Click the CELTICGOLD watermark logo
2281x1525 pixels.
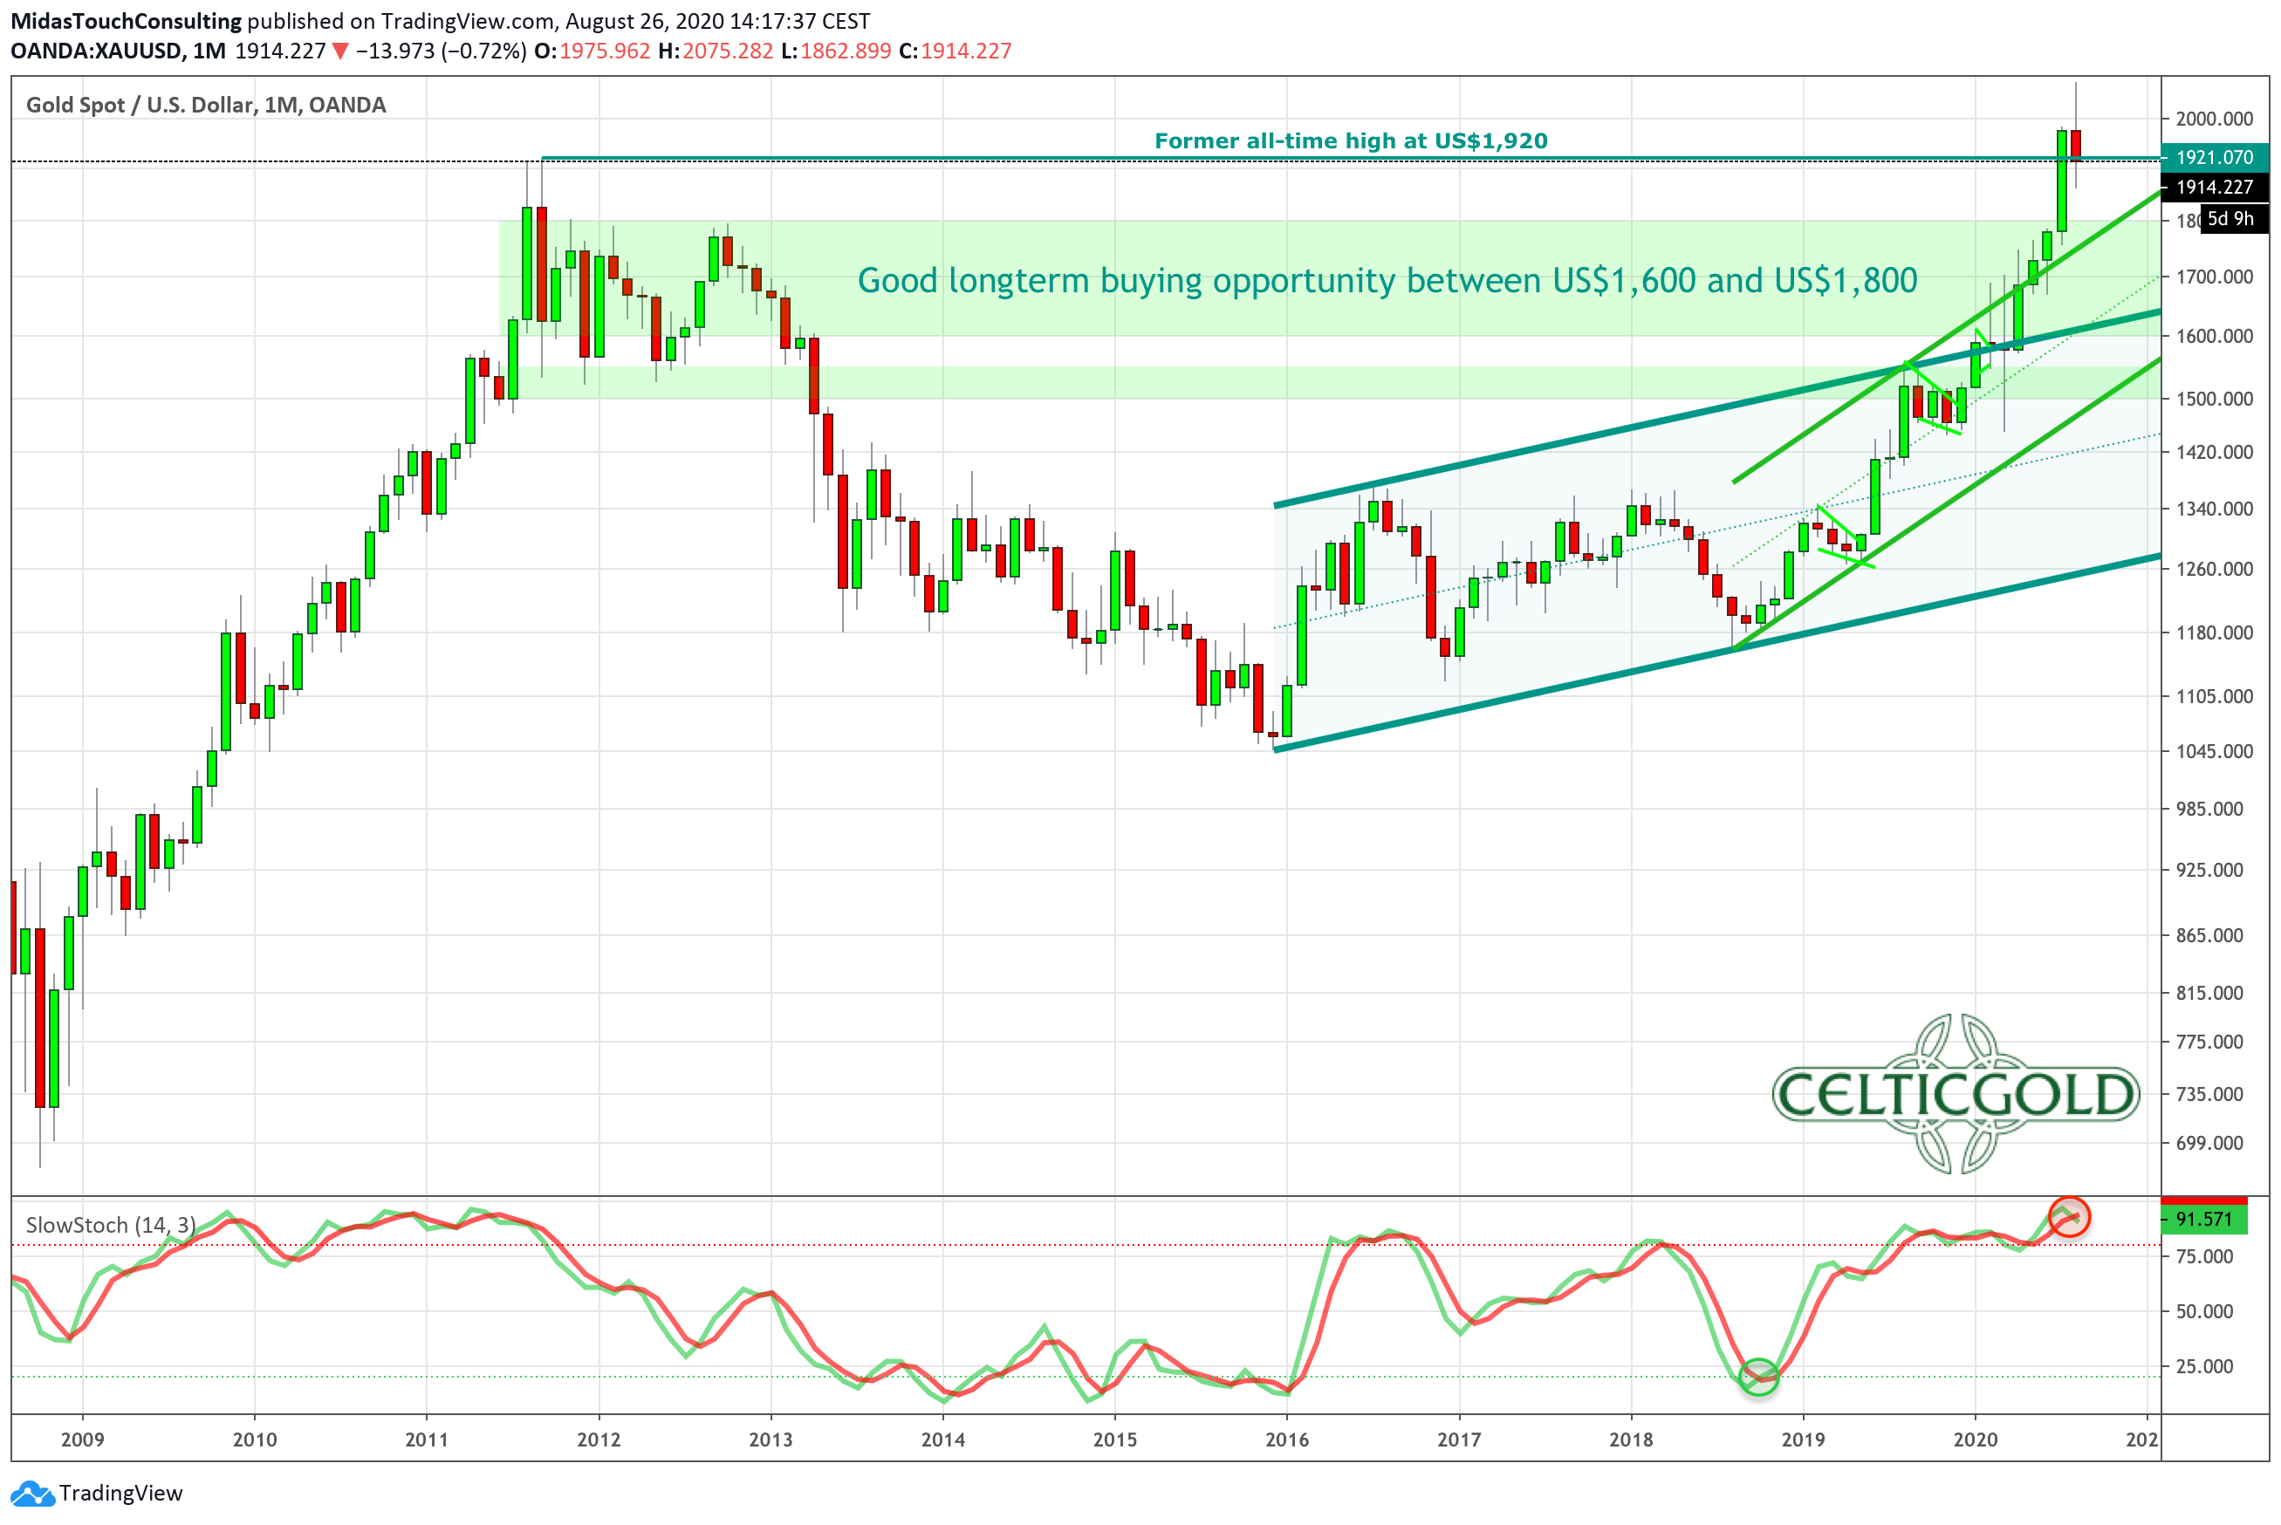tap(1956, 1094)
